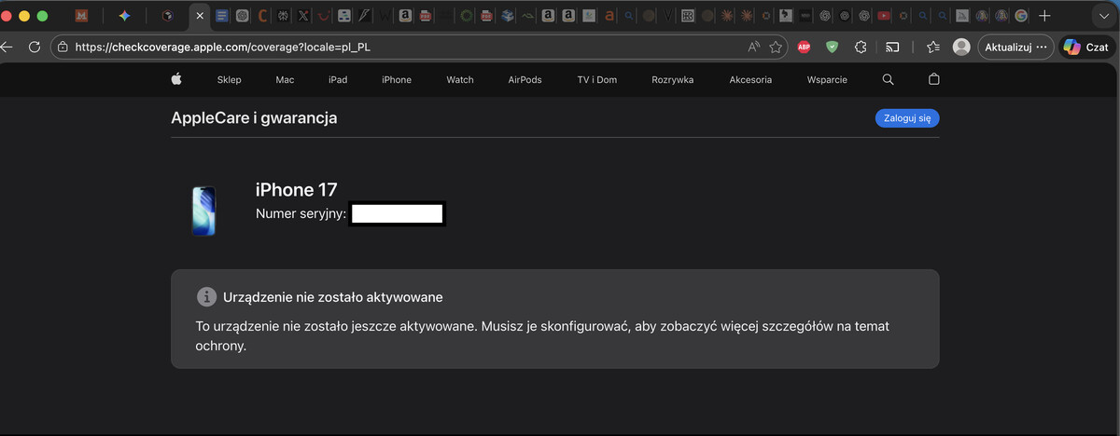Open the Apple site search icon
This screenshot has height=436, width=1120.
click(888, 80)
